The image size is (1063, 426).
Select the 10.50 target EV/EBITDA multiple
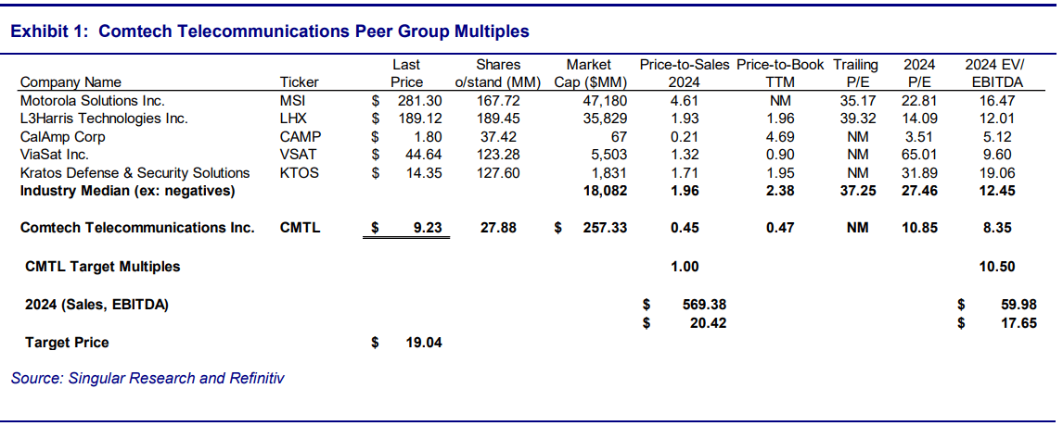(x=996, y=267)
